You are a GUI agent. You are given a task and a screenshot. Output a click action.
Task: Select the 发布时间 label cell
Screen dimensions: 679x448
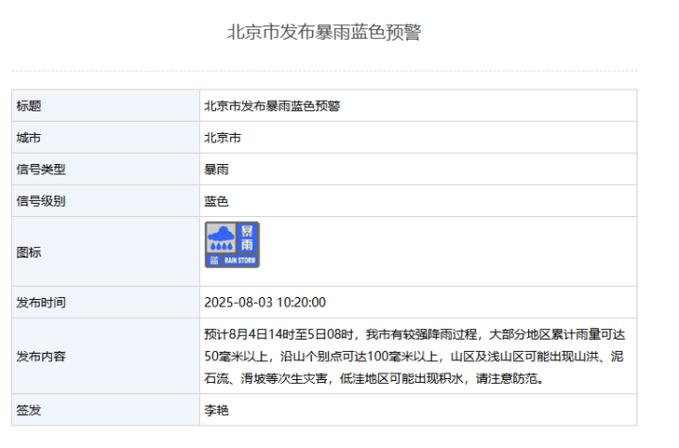click(x=106, y=303)
